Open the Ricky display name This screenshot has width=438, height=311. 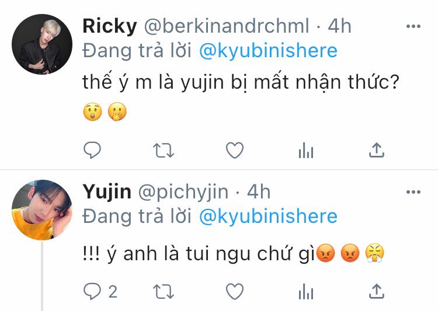(110, 26)
